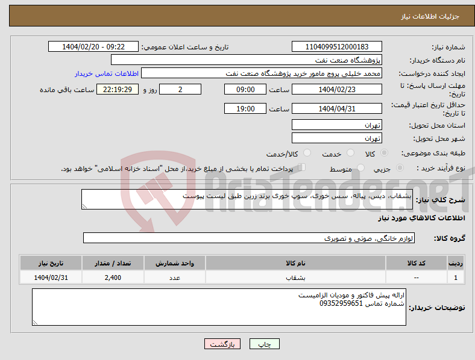Click the quantity cell 2,400
475x360 pixels.
click(x=113, y=278)
